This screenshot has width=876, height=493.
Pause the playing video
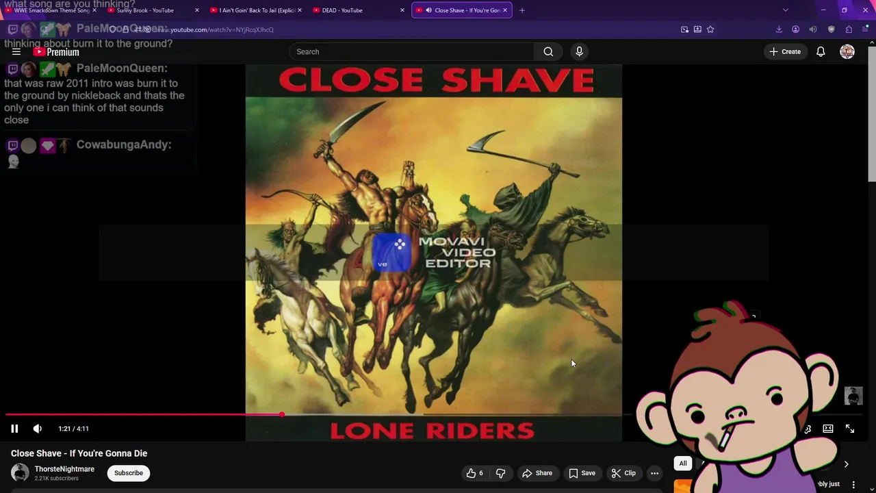(14, 429)
